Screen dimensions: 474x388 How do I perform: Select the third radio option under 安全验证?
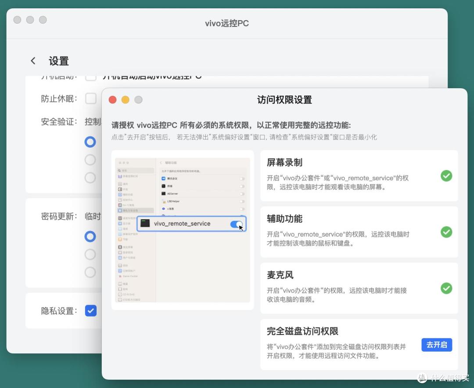point(90,178)
